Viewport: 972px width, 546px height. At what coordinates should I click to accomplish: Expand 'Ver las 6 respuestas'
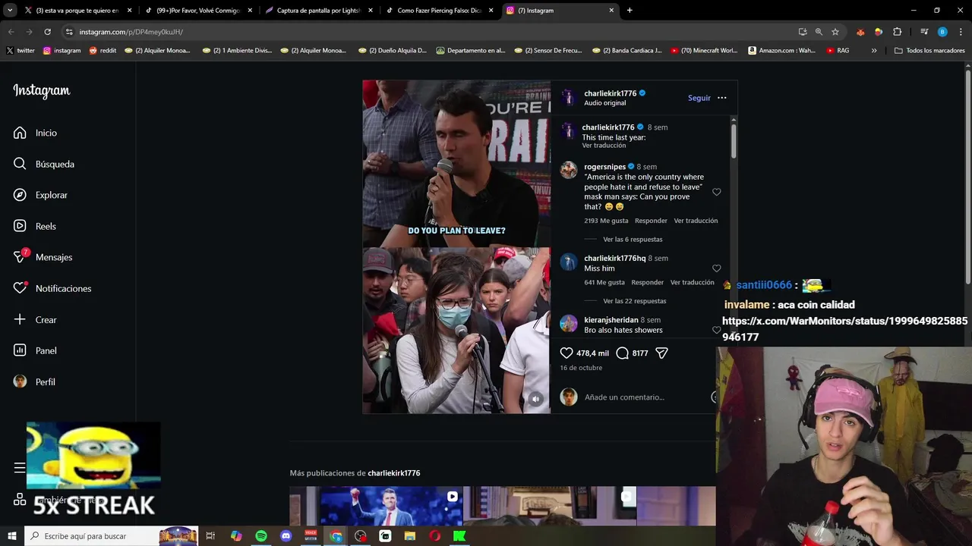coord(633,240)
